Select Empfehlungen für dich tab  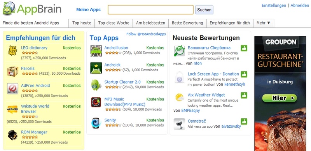pyautogui.click(x=230, y=23)
